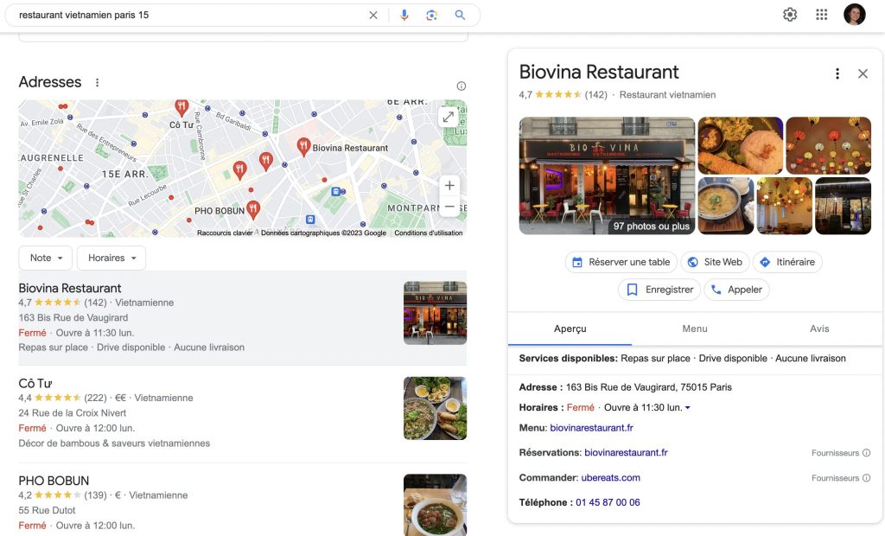Image resolution: width=885 pixels, height=536 pixels.
Task: Select the Cô Tư map pin
Action: coord(181,106)
